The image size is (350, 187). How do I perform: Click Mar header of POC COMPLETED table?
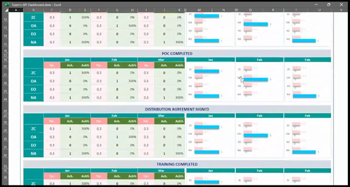click(x=161, y=60)
